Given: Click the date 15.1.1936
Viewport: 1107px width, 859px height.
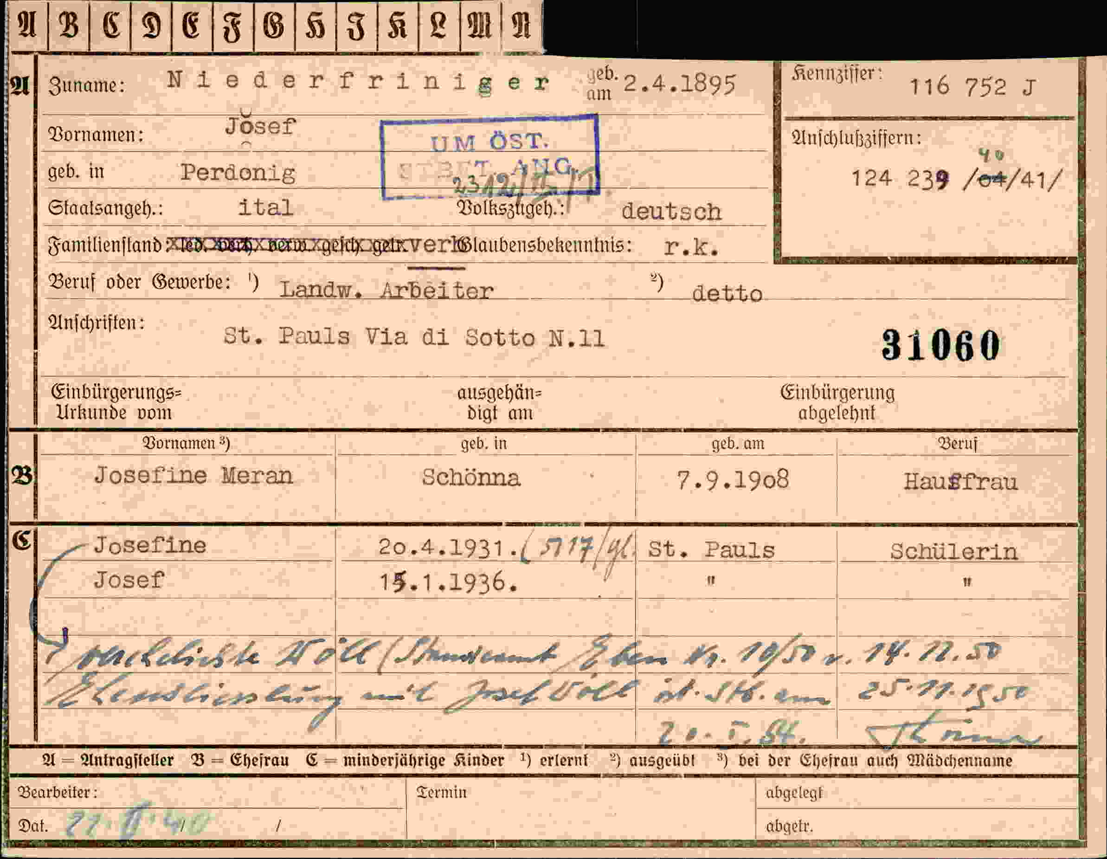Looking at the screenshot, I should [x=449, y=582].
